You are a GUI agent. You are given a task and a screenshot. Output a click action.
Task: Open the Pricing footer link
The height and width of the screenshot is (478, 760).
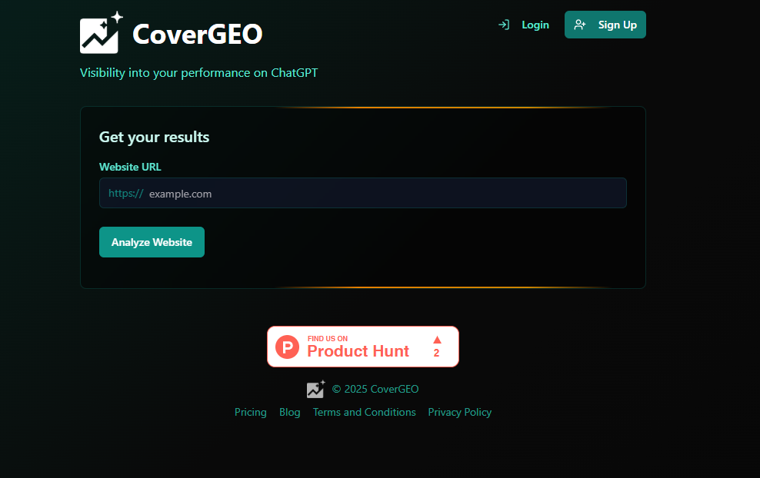[x=251, y=412]
